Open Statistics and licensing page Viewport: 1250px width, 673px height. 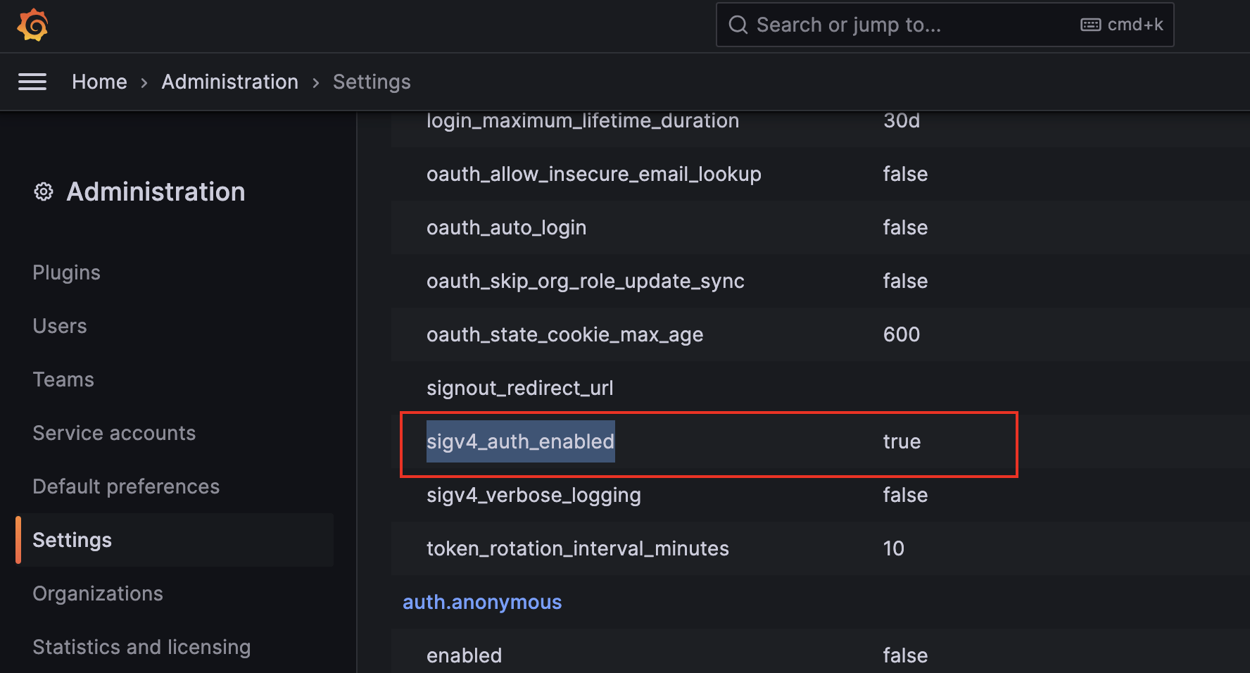141,647
